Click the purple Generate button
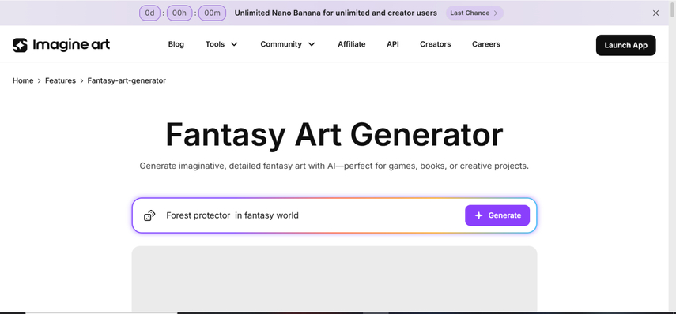The width and height of the screenshot is (676, 314). click(x=497, y=215)
